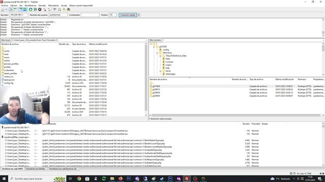Click the Reconnect to last server icon
The image size is (325, 182).
coord(49,10)
